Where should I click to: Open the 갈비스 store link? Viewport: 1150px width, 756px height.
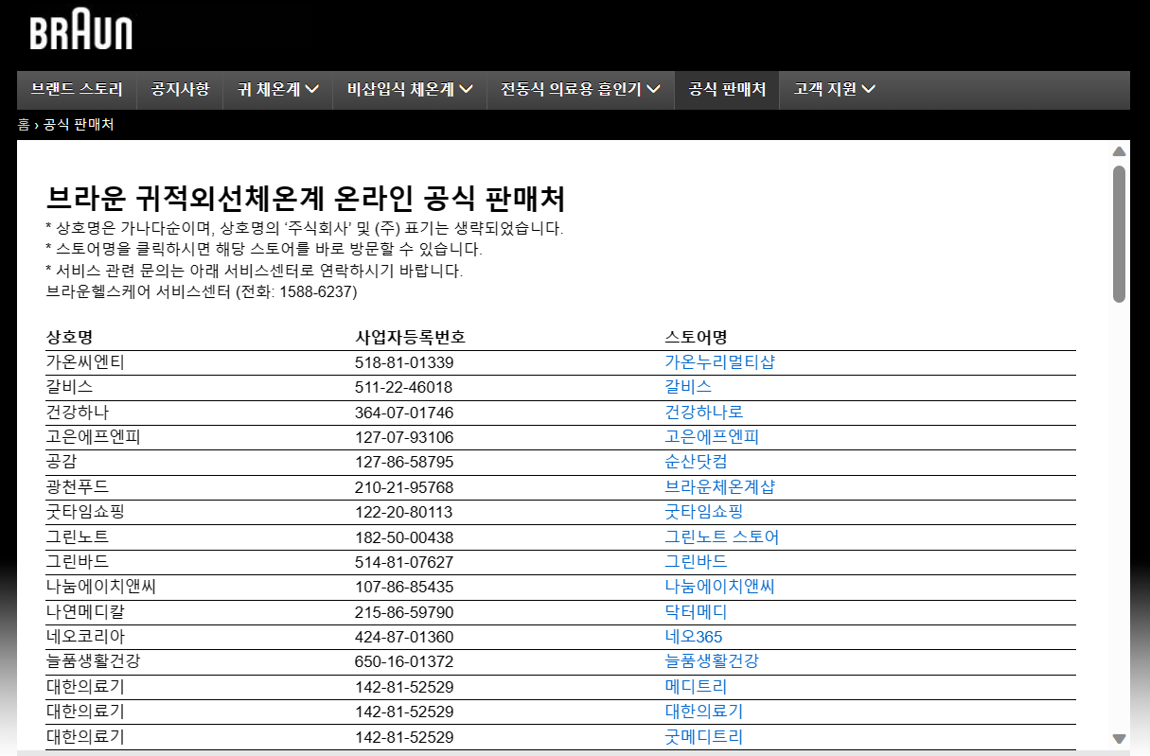(688, 387)
